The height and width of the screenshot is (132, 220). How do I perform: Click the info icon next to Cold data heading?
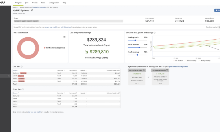(22, 67)
